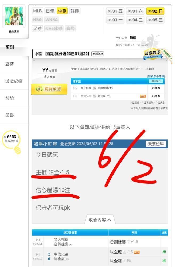Image resolution: width=177 pixels, height=267 pixels.
Task: Open the 戰績 sidebar menu
Action: [x=10, y=64]
